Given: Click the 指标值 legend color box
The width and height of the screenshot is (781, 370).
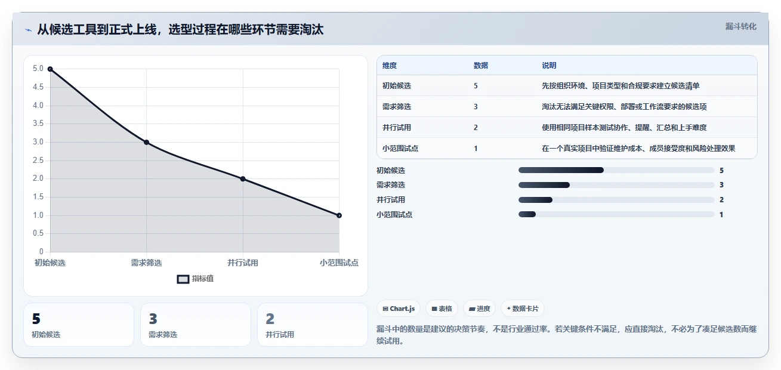Looking at the screenshot, I should pyautogui.click(x=183, y=279).
